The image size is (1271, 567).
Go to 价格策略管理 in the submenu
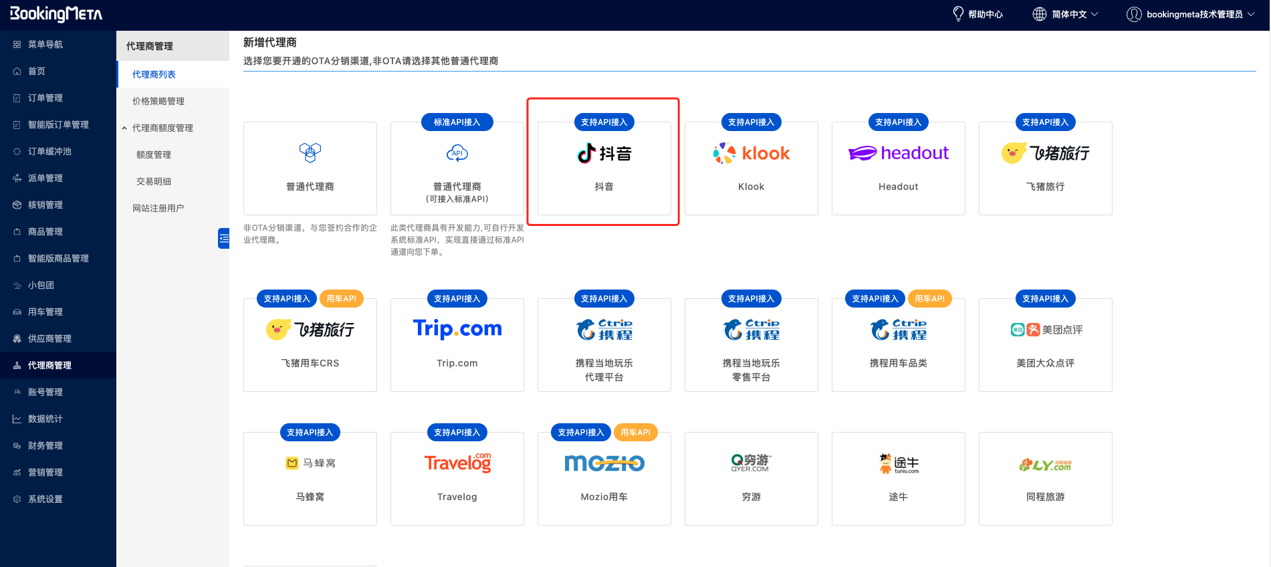[x=158, y=101]
